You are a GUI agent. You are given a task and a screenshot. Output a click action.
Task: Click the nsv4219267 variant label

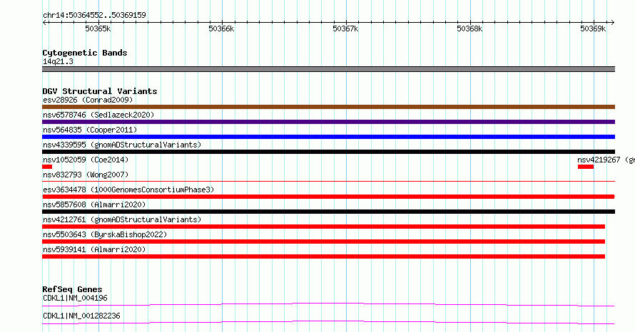click(606, 160)
